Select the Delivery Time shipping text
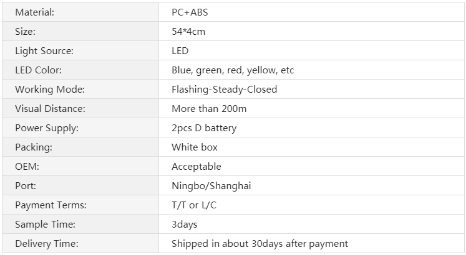 pyautogui.click(x=260, y=243)
